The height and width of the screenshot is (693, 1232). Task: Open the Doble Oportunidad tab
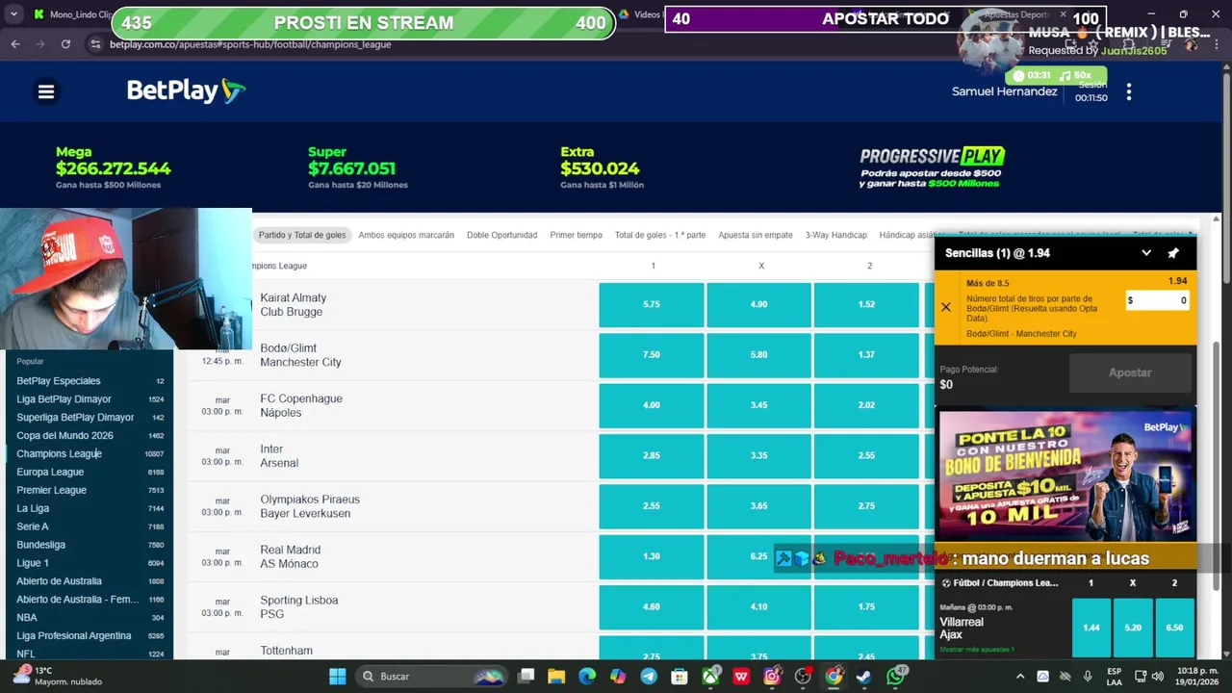coord(502,235)
